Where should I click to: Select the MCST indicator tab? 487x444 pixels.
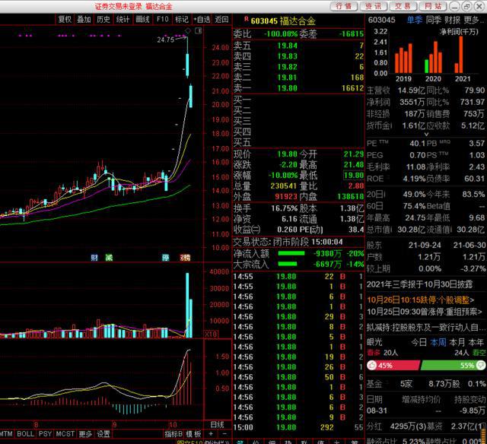[x=65, y=434]
